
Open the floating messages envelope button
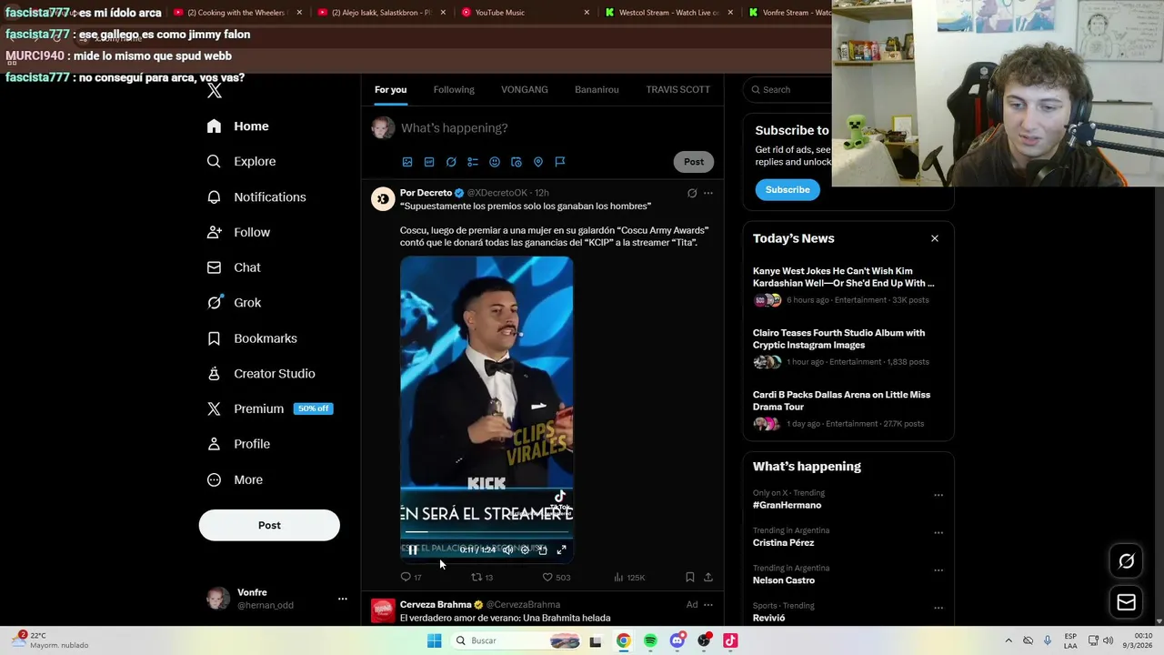click(x=1126, y=601)
